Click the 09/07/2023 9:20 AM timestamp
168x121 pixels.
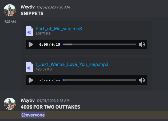[54, 7]
